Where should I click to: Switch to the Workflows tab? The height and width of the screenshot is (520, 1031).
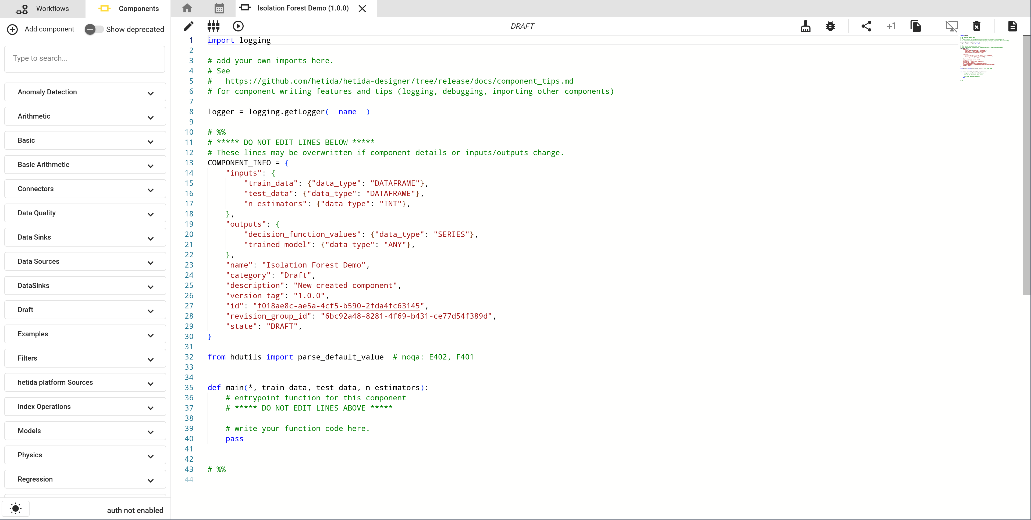coord(42,8)
